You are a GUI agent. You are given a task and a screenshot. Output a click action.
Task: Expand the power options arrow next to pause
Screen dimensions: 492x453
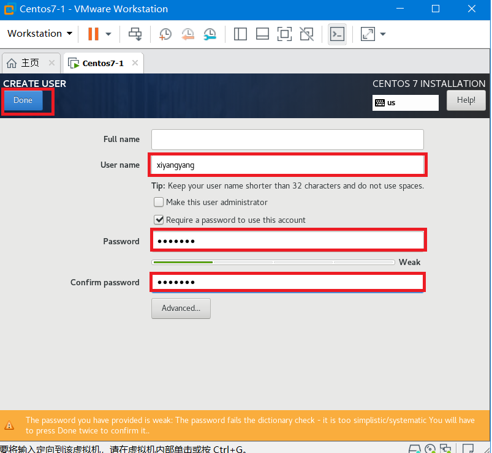(x=108, y=34)
